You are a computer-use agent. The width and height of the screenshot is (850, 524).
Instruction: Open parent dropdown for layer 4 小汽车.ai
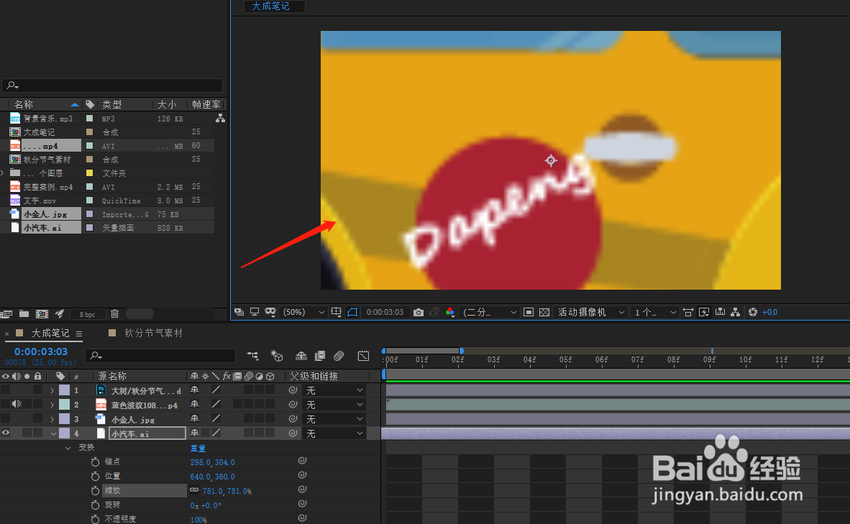click(x=334, y=433)
